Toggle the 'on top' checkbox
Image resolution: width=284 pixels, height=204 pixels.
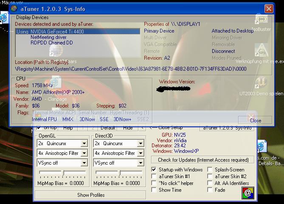point(39,128)
